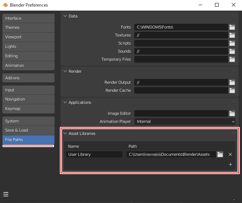Viewport: 242px width, 203px height.
Task: Collapse the Data panel
Action: point(65,16)
